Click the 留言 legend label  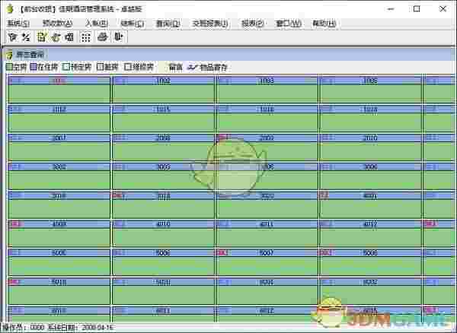tap(175, 68)
